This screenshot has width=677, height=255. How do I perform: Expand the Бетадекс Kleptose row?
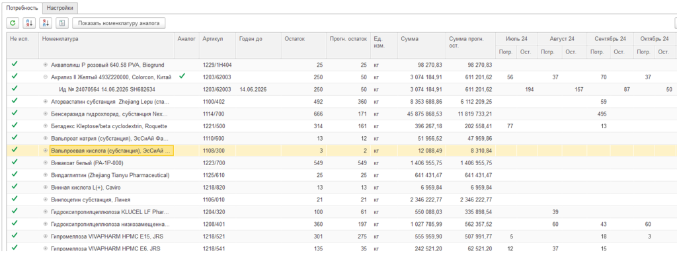pyautogui.click(x=46, y=126)
